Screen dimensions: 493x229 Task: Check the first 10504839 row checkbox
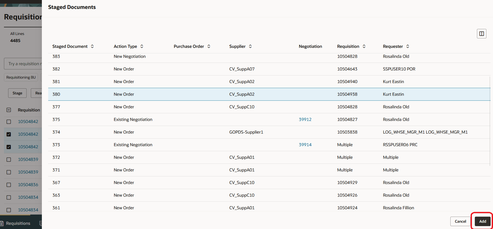pos(9,160)
